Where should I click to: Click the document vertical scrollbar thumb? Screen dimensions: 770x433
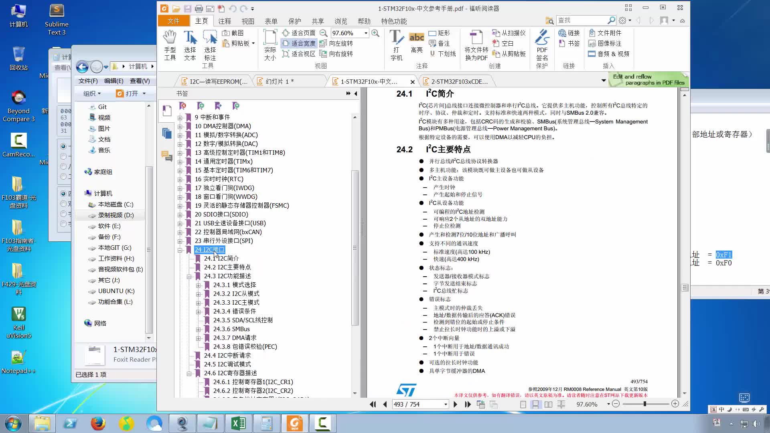click(x=685, y=288)
